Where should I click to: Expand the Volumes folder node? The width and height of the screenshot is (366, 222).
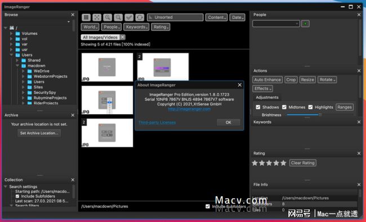click(x=11, y=33)
